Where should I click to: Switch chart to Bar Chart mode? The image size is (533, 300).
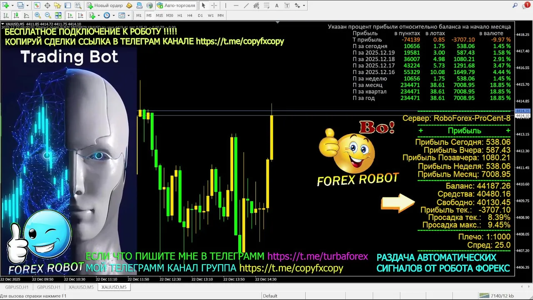click(x=6, y=15)
